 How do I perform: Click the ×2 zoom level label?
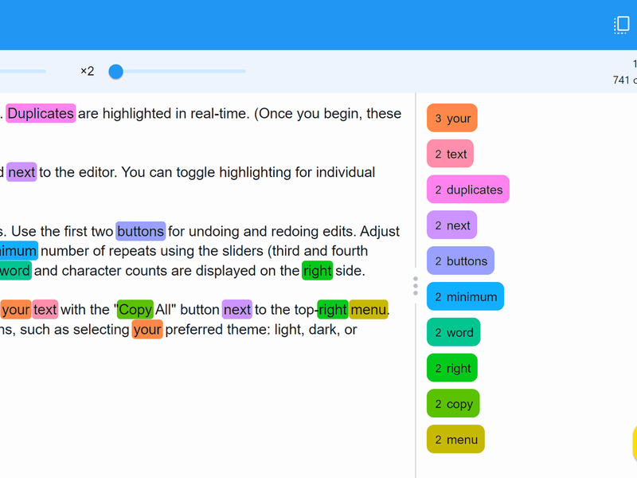tap(88, 71)
